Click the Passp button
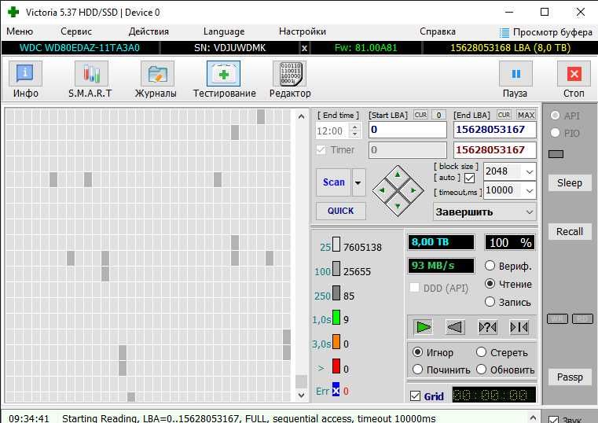598x423 pixels. click(x=570, y=377)
